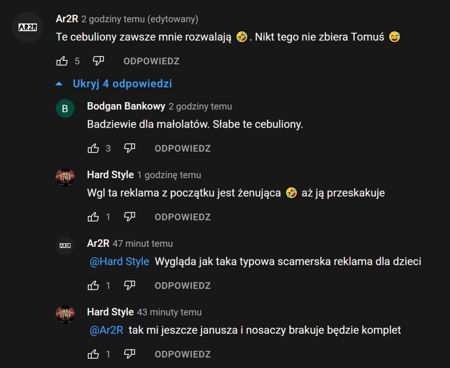
Task: Open Bodgan Bankowy's channel name
Action: click(126, 106)
